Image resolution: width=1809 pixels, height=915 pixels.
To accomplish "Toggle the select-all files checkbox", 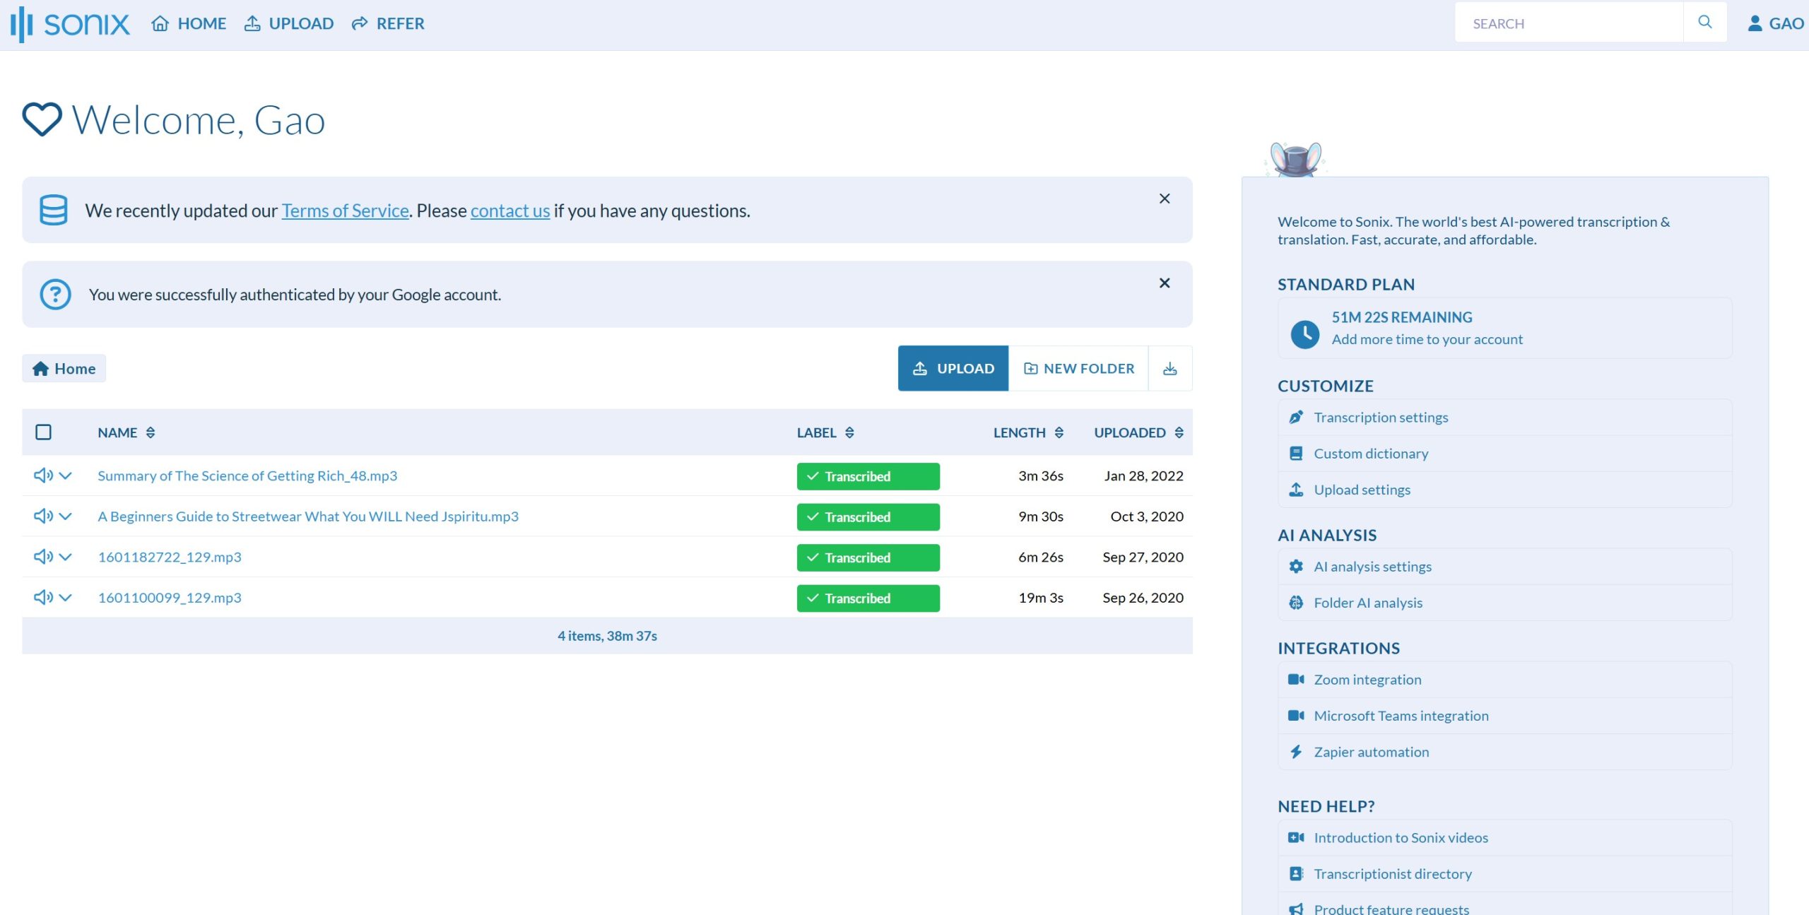I will 43,432.
